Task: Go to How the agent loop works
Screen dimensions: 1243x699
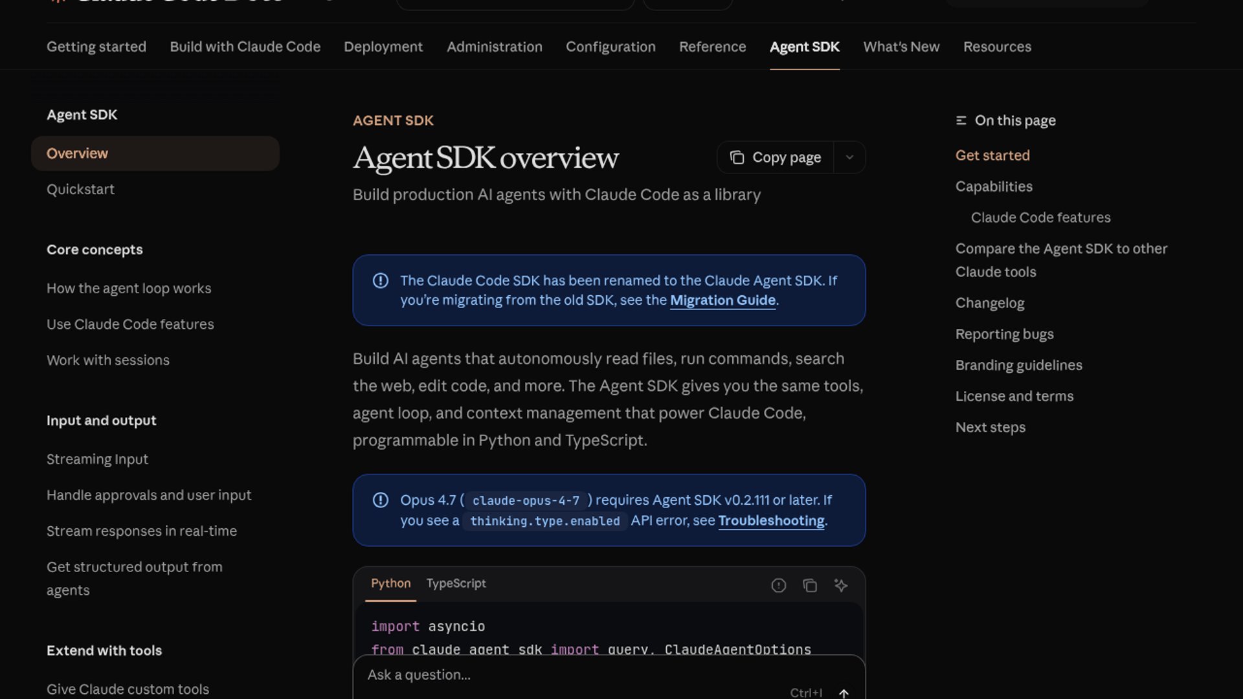Action: [x=129, y=288]
